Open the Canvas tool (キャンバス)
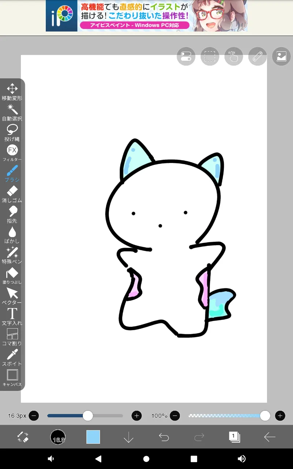293x469 pixels. pyautogui.click(x=12, y=378)
